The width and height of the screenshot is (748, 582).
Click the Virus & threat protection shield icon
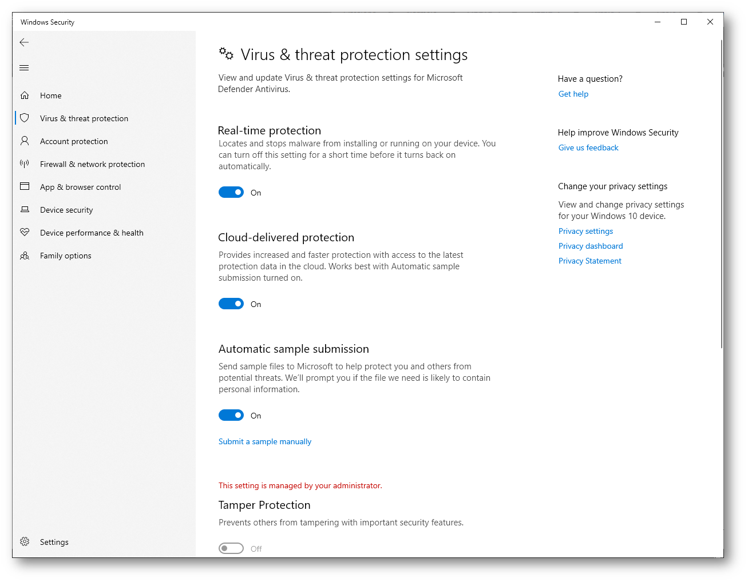tap(25, 118)
